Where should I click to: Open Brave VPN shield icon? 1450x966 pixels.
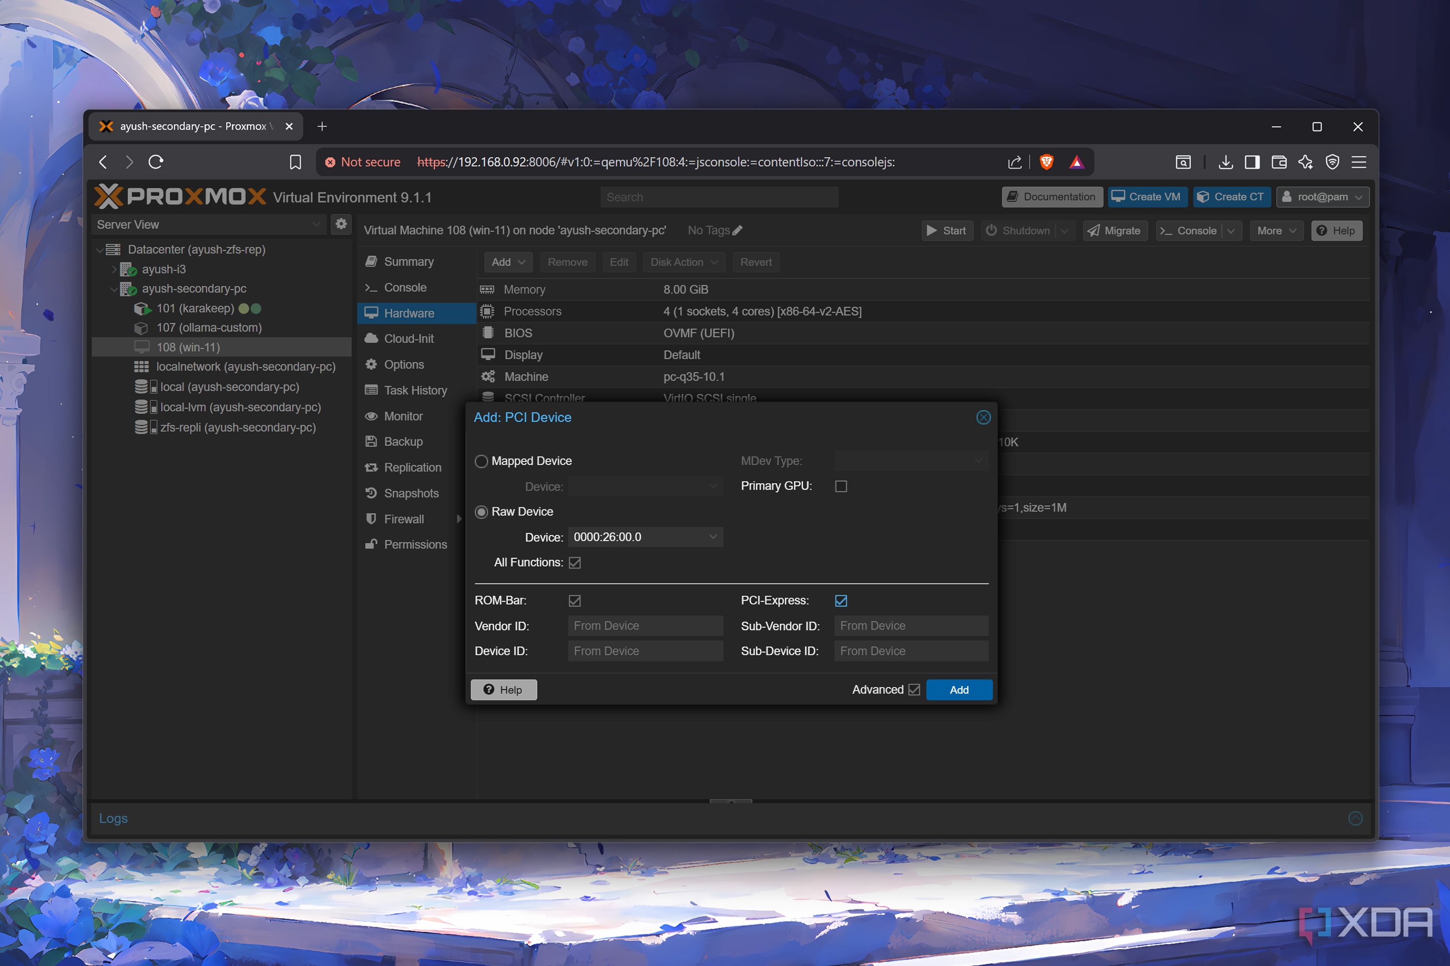click(x=1332, y=162)
